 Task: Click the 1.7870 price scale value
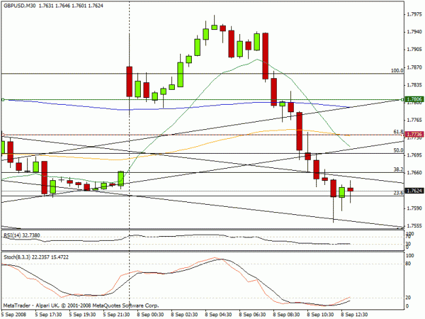(414, 67)
